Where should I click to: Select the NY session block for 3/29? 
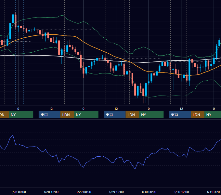(151, 115)
